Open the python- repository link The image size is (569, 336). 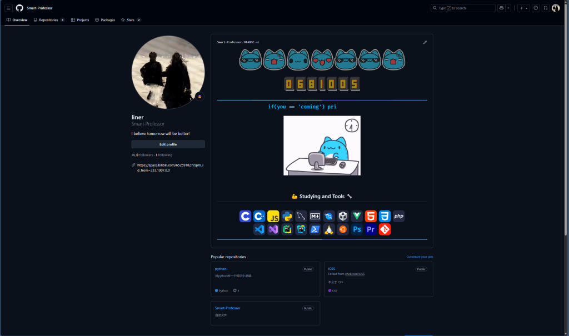221,269
